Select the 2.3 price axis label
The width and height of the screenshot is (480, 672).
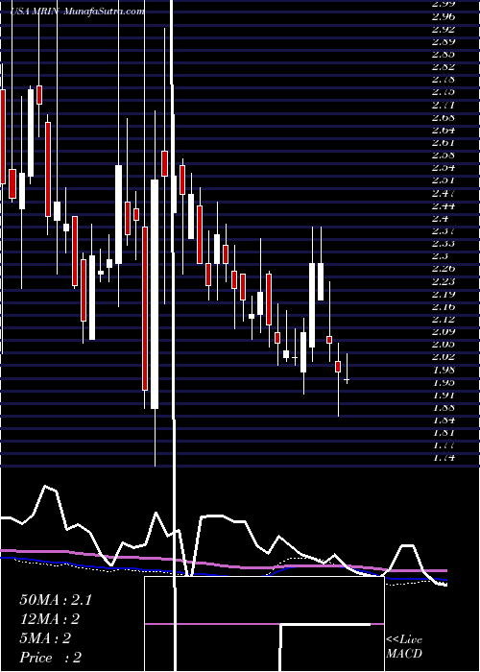click(x=440, y=256)
